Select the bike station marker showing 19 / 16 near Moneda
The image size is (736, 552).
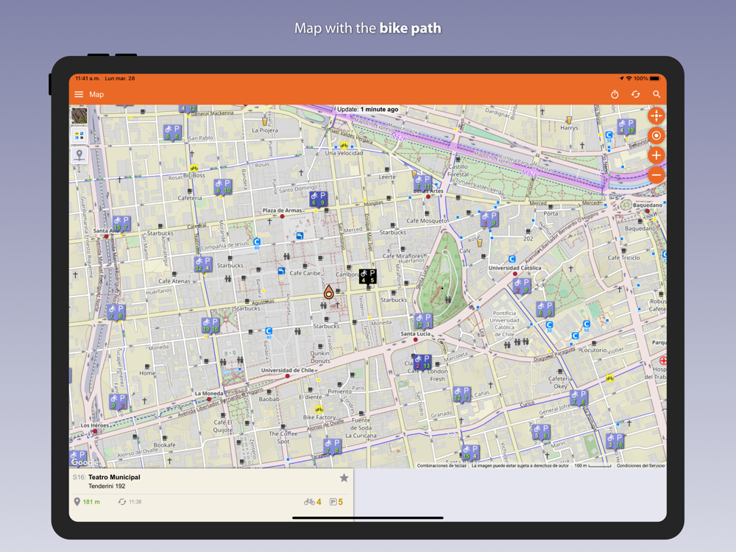click(x=210, y=325)
